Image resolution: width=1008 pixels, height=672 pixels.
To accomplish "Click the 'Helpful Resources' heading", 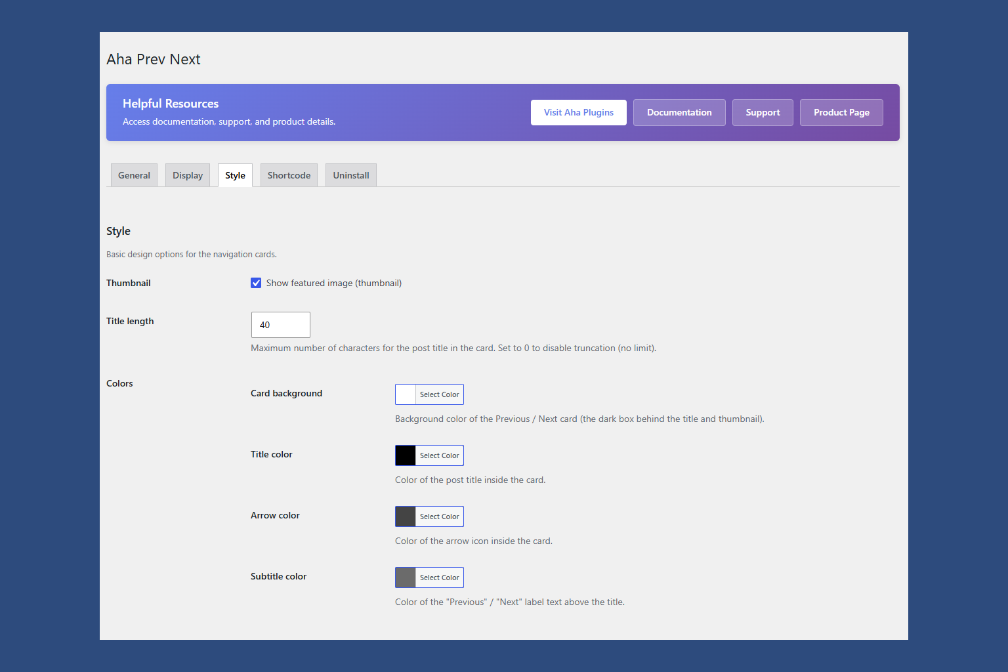I will 171,104.
